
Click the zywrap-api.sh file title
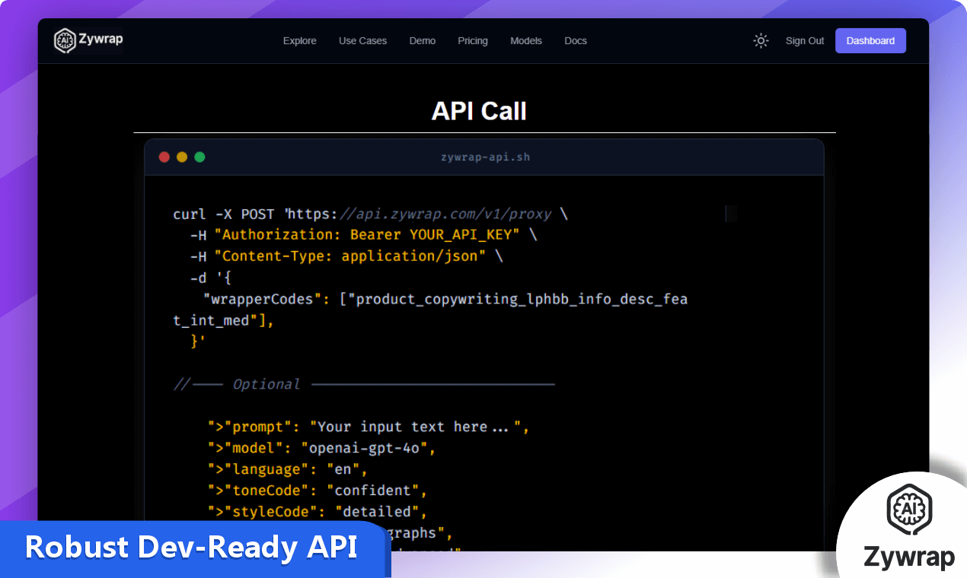[x=485, y=157]
